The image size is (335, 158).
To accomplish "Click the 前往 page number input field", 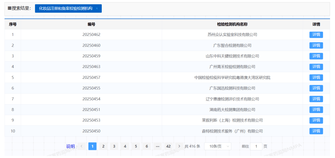I will (x=256, y=146).
